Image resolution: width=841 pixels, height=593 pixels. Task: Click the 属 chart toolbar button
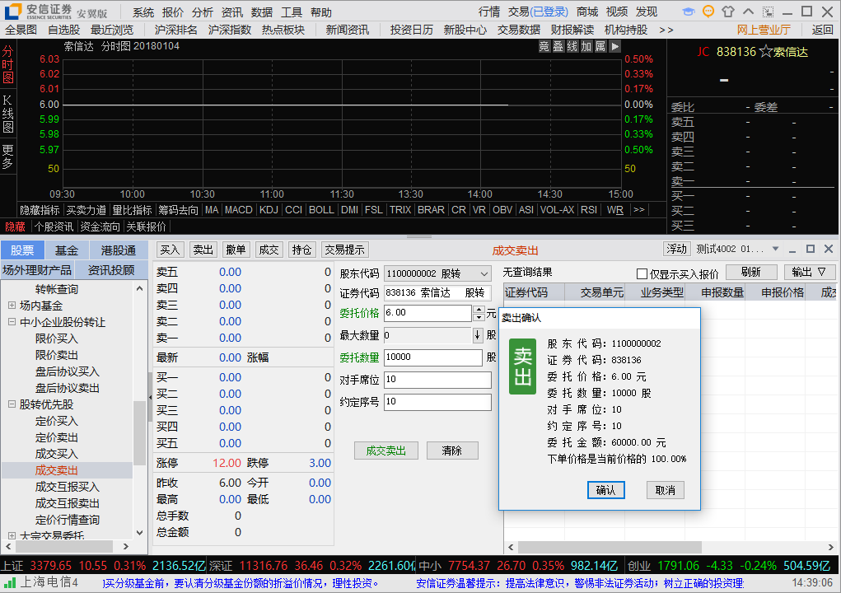600,47
